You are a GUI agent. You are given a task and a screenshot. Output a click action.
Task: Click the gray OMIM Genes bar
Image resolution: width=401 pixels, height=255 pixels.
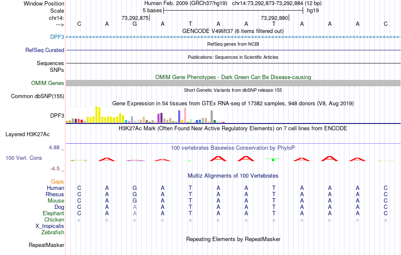tap(233, 83)
